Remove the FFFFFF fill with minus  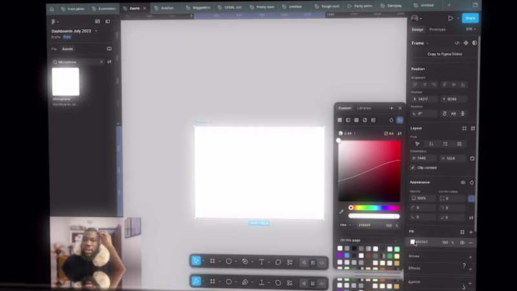point(470,243)
